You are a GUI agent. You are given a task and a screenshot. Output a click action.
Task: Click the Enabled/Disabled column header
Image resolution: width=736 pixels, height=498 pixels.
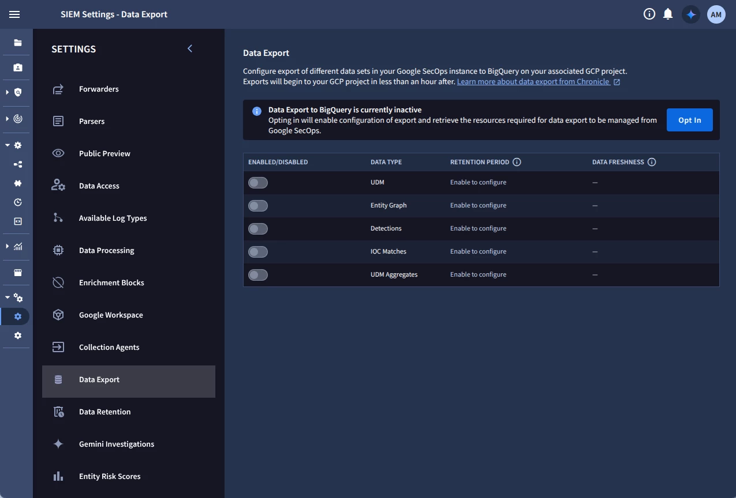coord(278,162)
